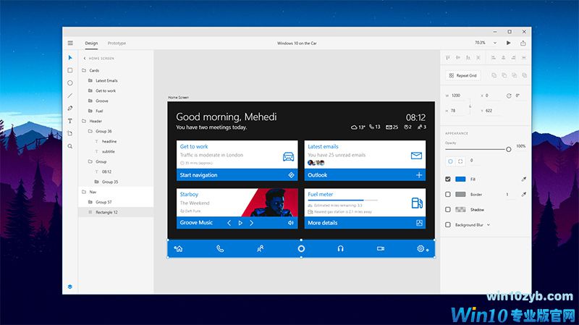Select the Pen tool
This screenshot has width=579, height=325.
click(x=70, y=108)
